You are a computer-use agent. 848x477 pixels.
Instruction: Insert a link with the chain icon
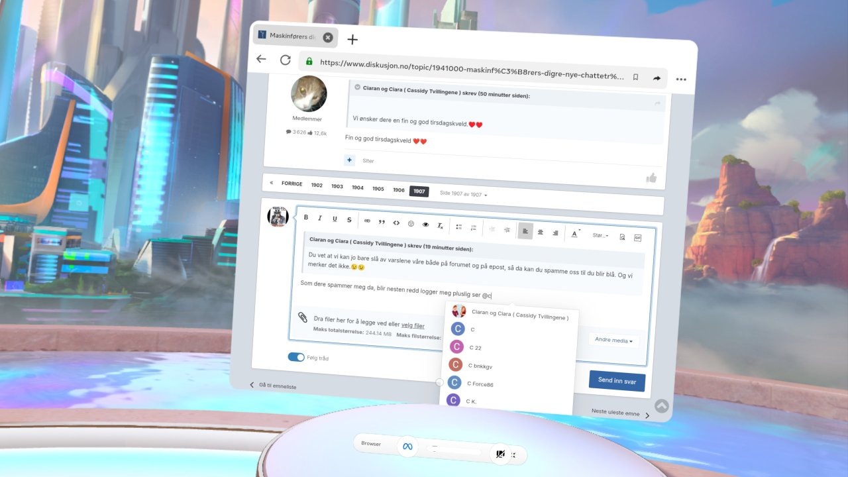point(367,221)
